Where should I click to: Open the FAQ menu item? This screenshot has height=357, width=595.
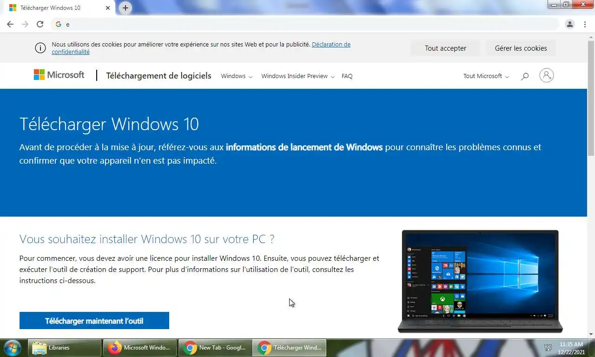click(x=347, y=76)
